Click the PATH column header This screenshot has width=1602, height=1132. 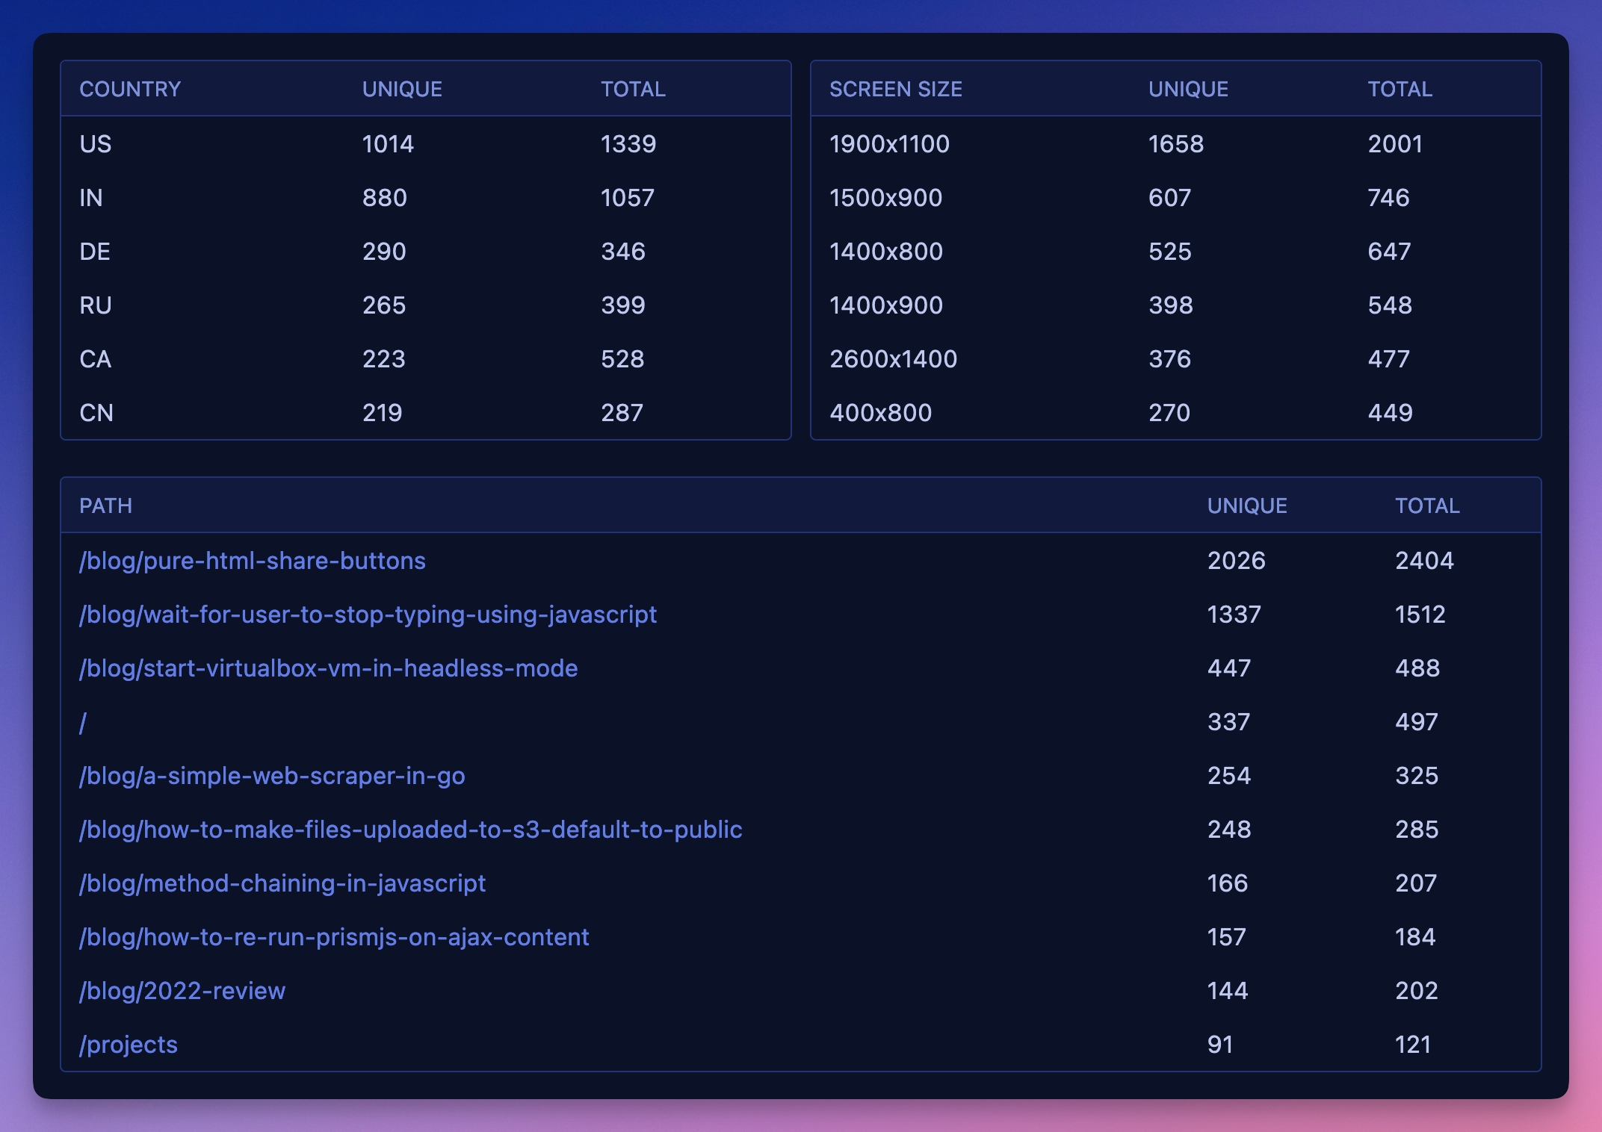coord(105,506)
